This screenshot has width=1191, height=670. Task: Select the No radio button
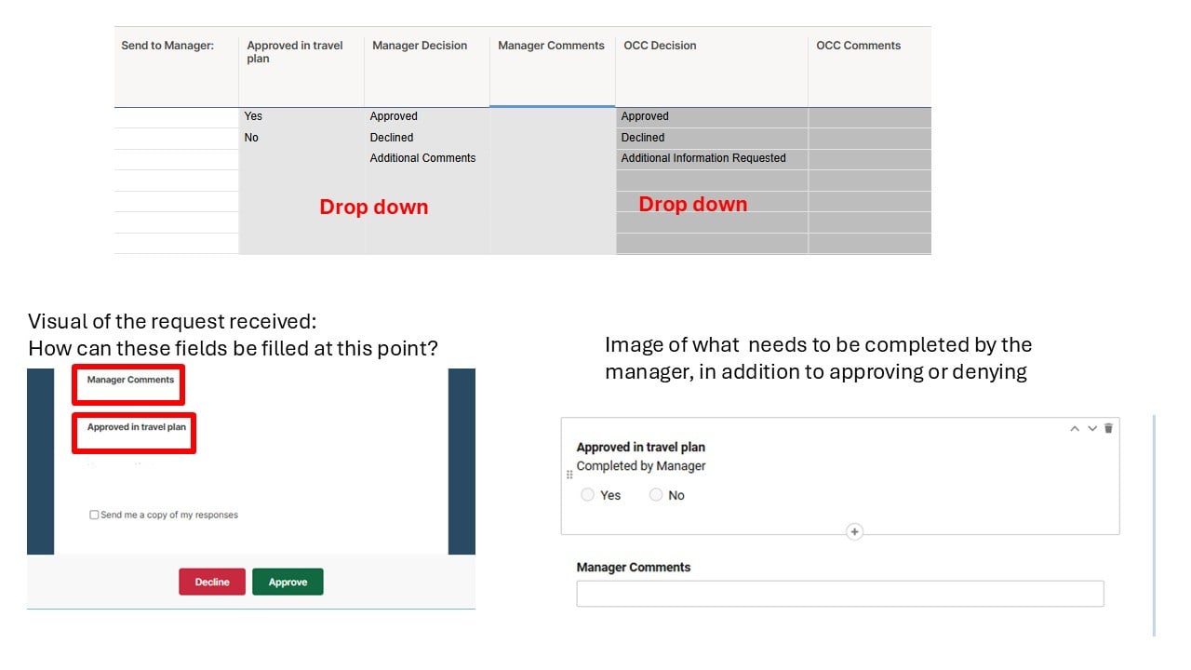coord(656,495)
